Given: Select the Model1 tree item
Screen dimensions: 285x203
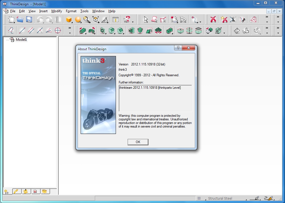Looking at the screenshot, I should [21, 40].
